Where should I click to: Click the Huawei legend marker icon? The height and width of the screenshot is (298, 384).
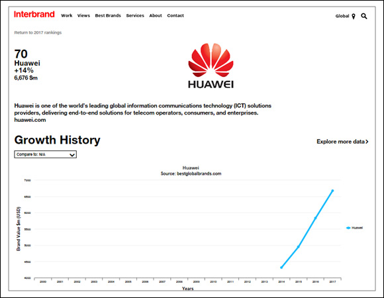(348, 228)
